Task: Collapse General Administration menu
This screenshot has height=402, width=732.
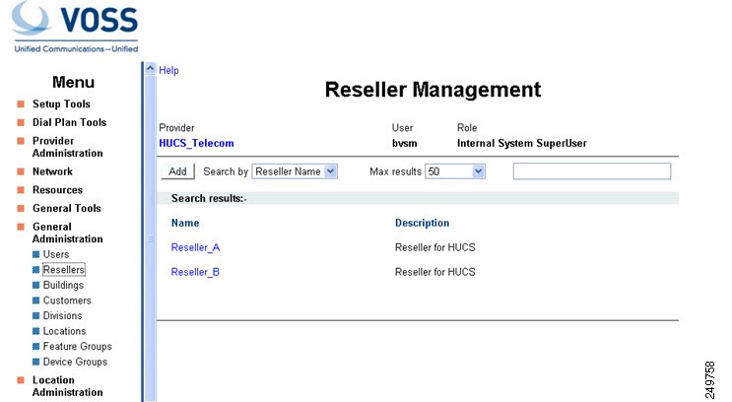Action: tap(68, 233)
